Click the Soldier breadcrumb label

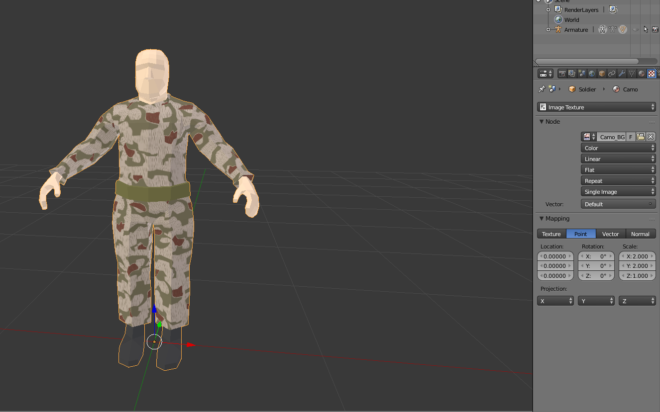pos(587,89)
